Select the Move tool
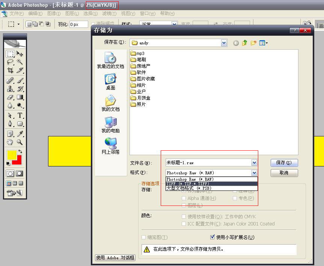The image size is (324, 266). pyautogui.click(x=20, y=54)
